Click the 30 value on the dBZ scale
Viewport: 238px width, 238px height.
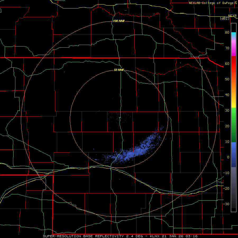pyautogui.click(x=227, y=110)
